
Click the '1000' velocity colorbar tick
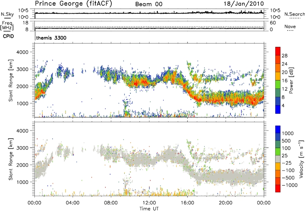click(288, 133)
